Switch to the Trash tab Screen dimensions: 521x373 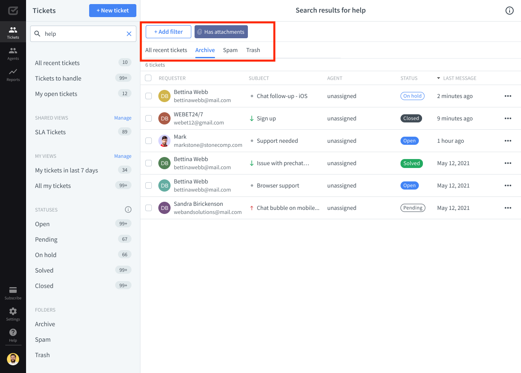click(x=253, y=50)
